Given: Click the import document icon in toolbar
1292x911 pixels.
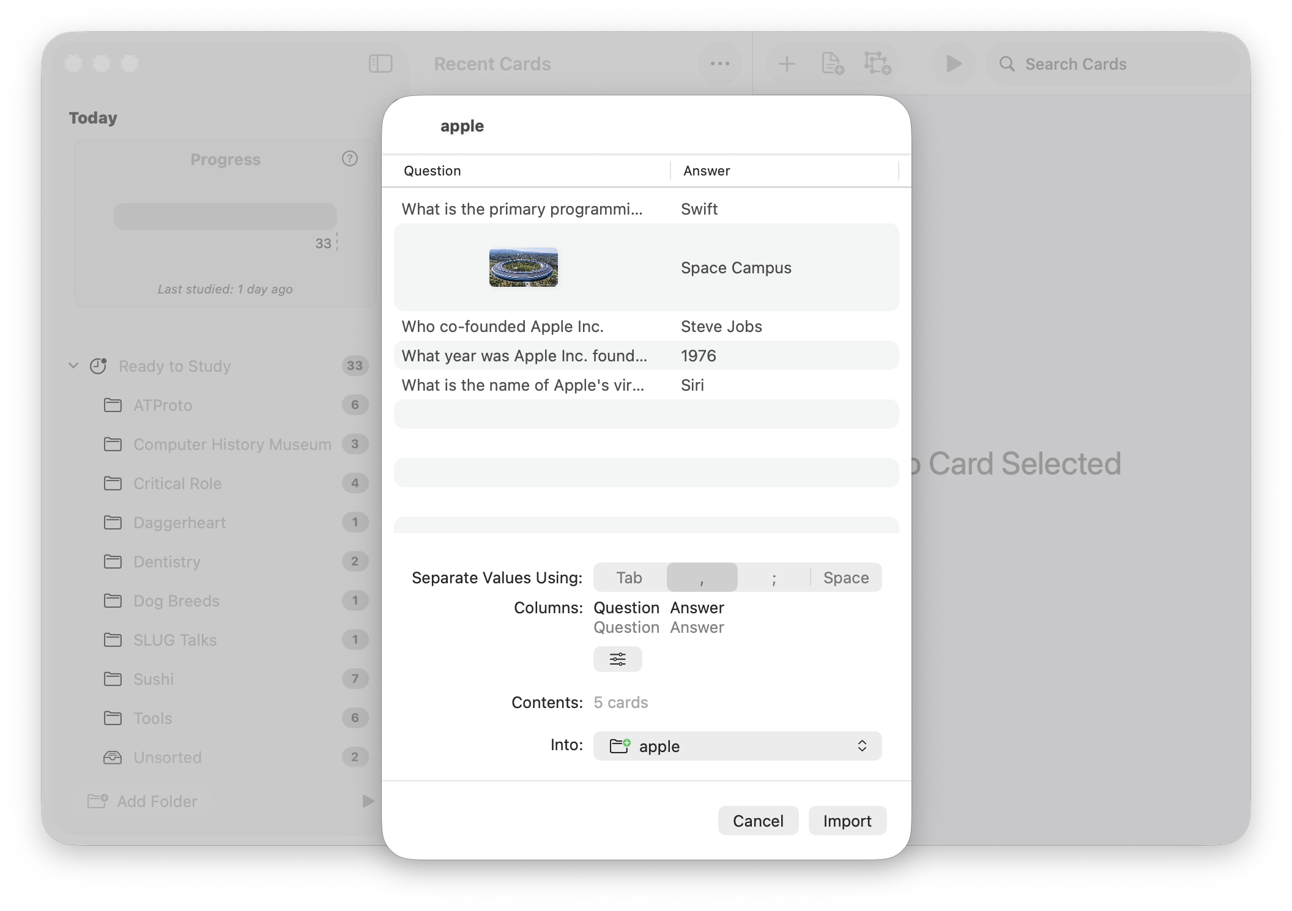Looking at the screenshot, I should tap(832, 64).
